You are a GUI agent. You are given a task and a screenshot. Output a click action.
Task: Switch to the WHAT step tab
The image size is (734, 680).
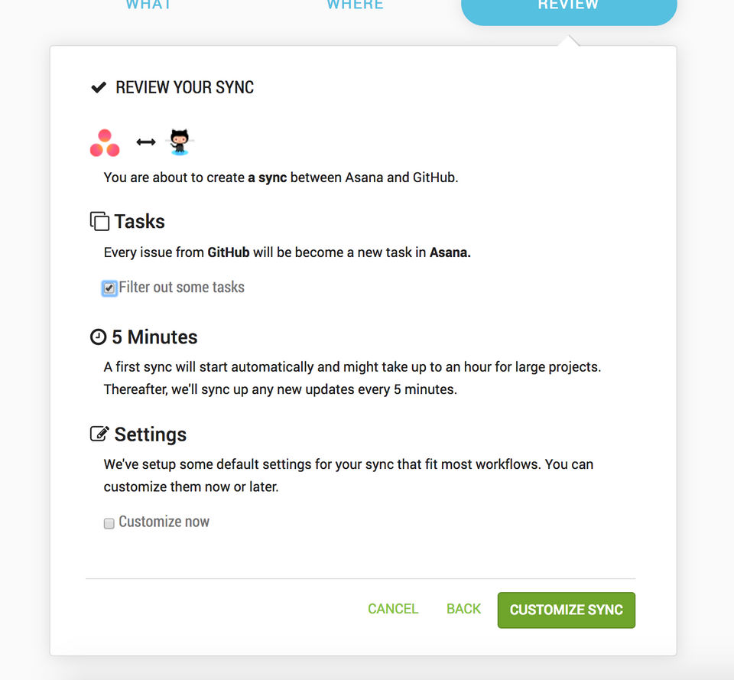pyautogui.click(x=148, y=6)
